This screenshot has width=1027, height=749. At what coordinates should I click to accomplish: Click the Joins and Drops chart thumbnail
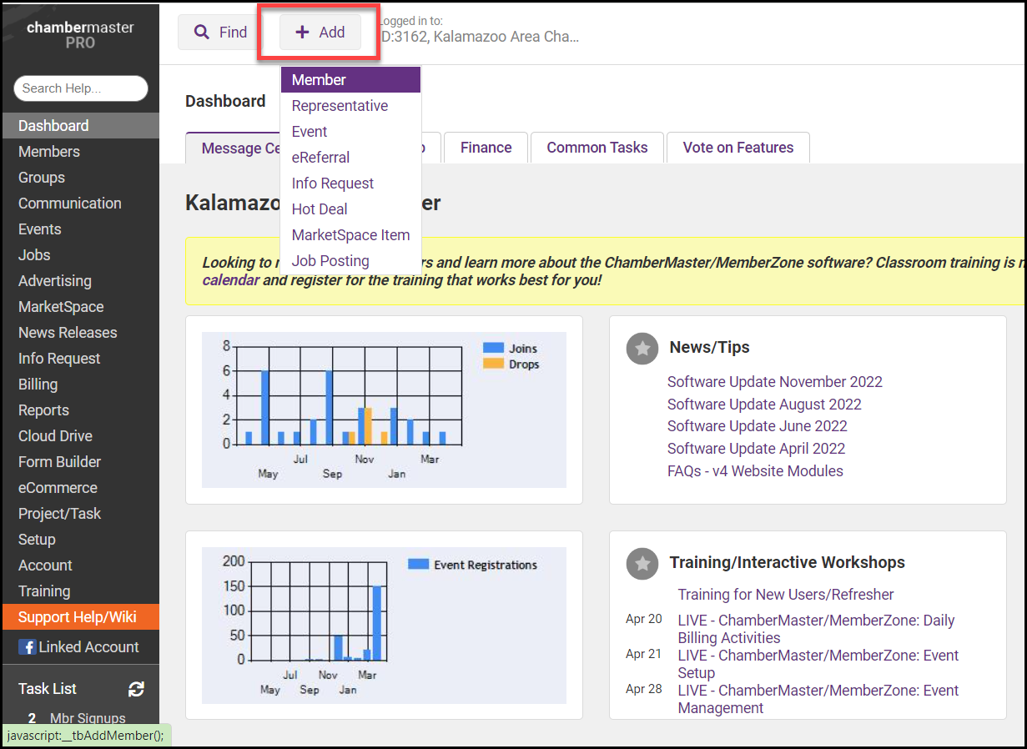(x=384, y=410)
